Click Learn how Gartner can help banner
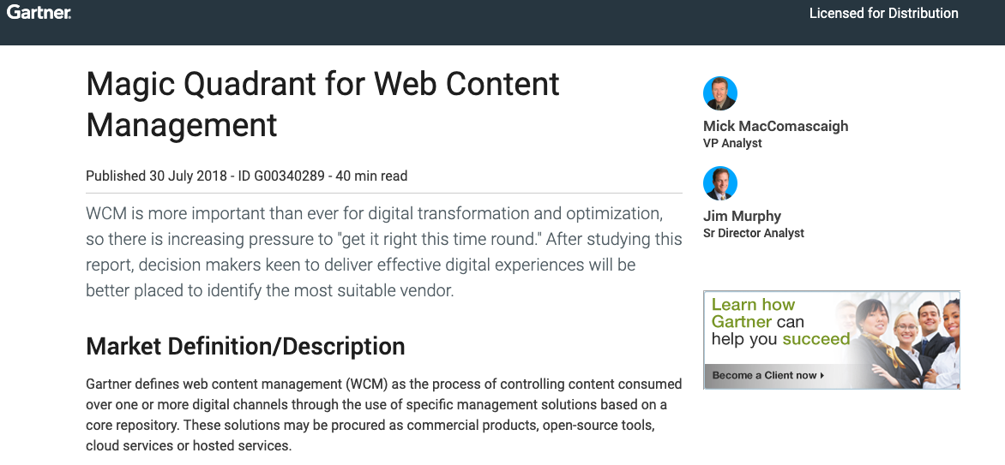The image size is (1005, 465). [x=831, y=339]
